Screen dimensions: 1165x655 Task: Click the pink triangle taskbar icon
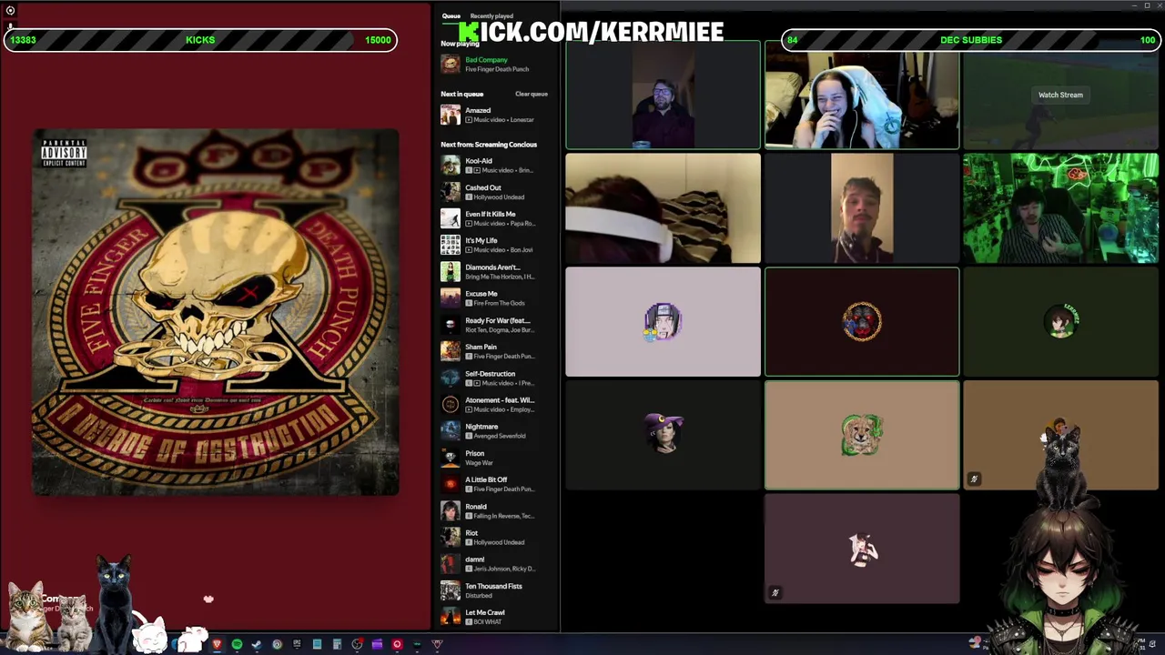(437, 644)
